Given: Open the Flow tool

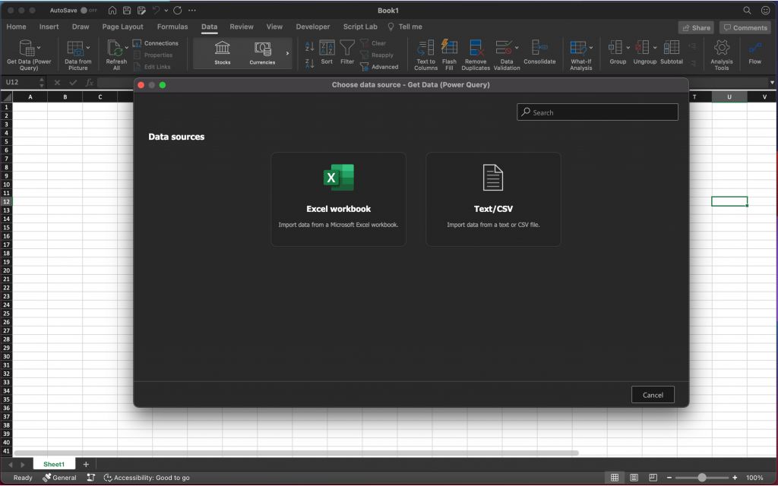Looking at the screenshot, I should [x=754, y=52].
